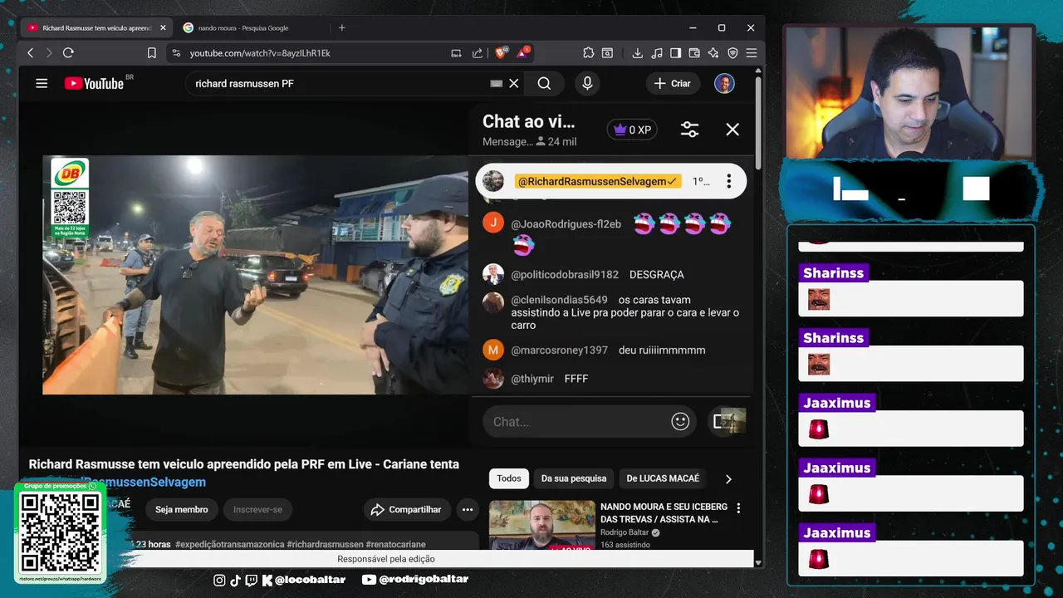
Task: Open live chat filter settings
Action: click(x=689, y=130)
